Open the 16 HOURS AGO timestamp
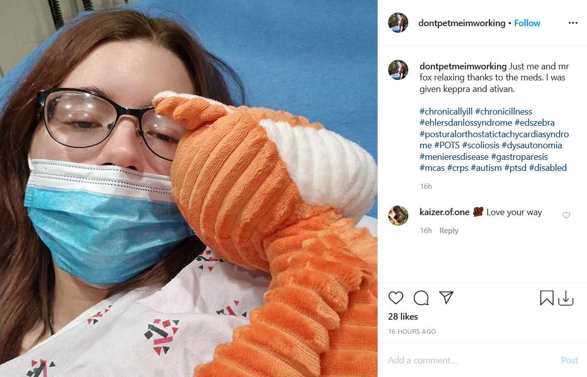This screenshot has width=587, height=377. (412, 331)
